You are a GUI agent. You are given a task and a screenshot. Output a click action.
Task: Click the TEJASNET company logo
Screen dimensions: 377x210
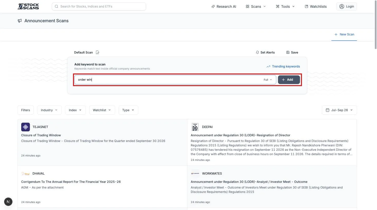click(x=26, y=127)
